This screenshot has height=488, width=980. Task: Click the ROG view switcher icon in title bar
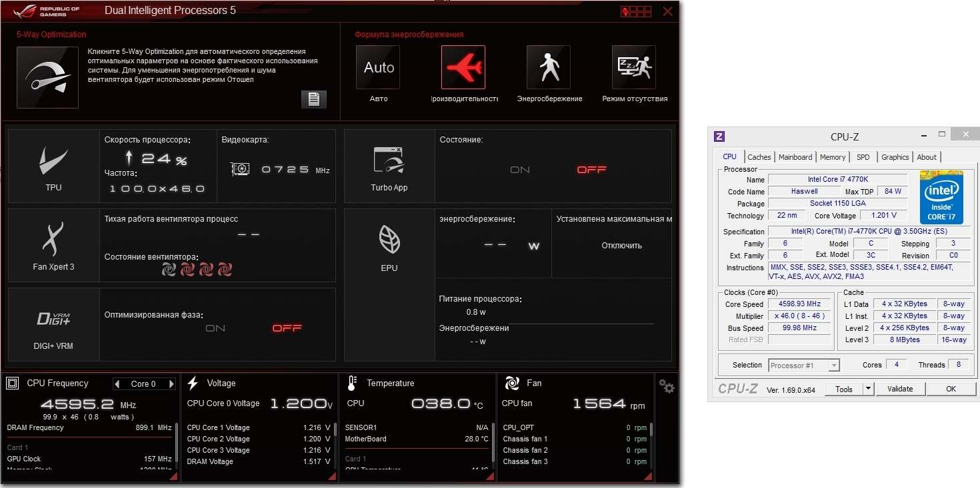636,11
